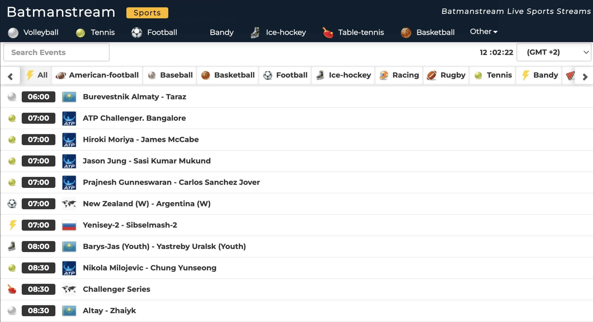Click the Search Events input field
This screenshot has width=593, height=322.
pyautogui.click(x=56, y=52)
